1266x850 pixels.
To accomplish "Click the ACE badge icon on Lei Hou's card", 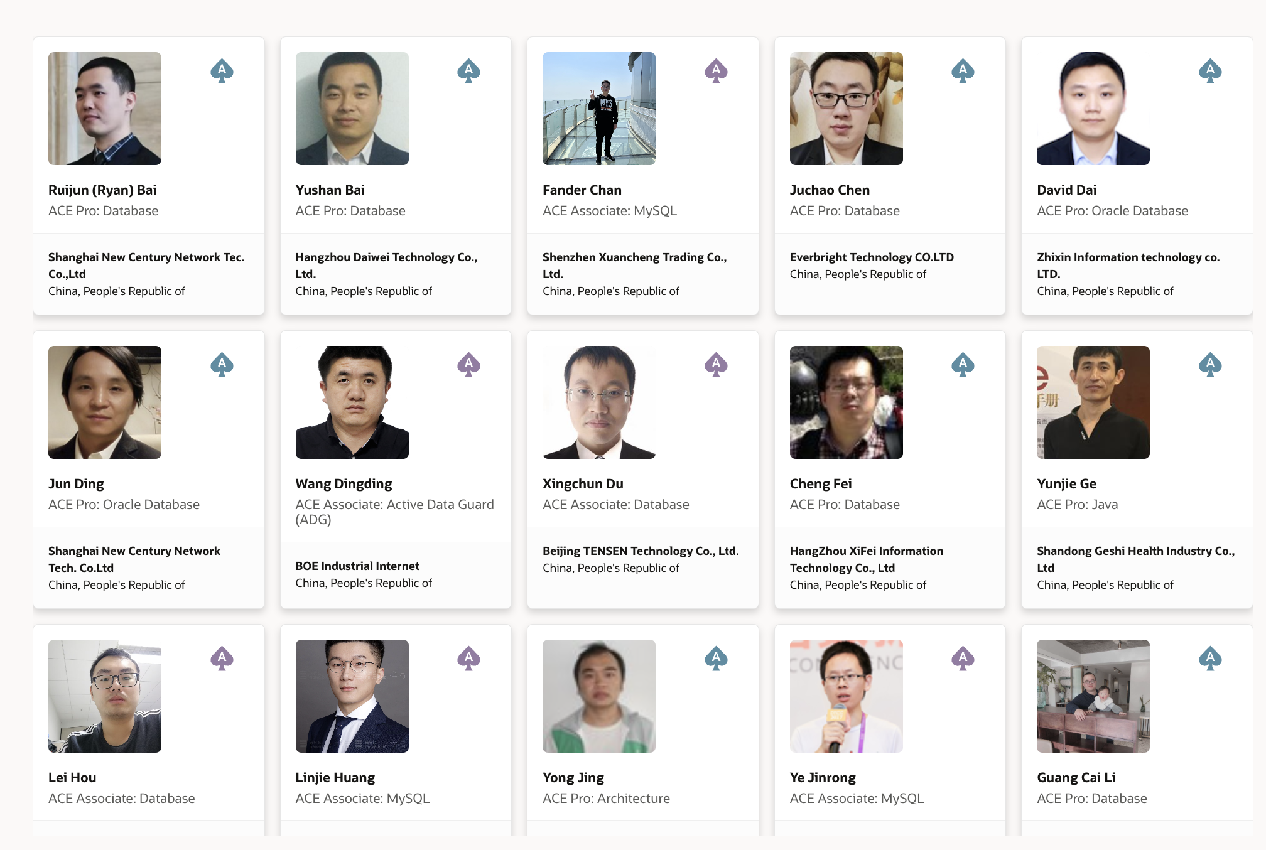I will click(222, 659).
